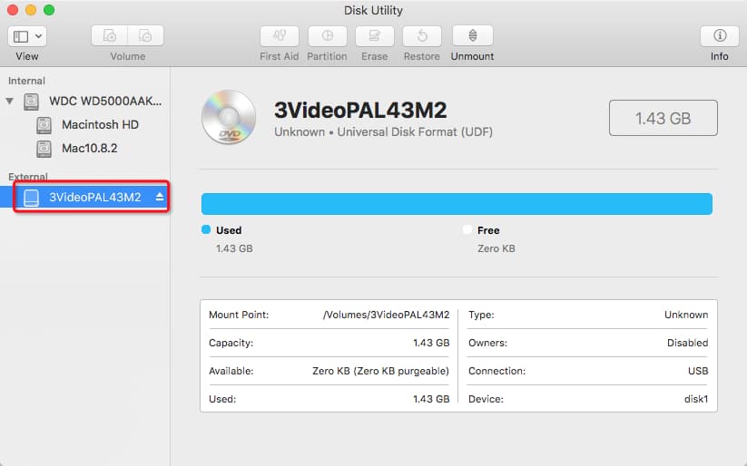Image resolution: width=747 pixels, height=466 pixels.
Task: Open the Partition tool
Action: click(327, 36)
